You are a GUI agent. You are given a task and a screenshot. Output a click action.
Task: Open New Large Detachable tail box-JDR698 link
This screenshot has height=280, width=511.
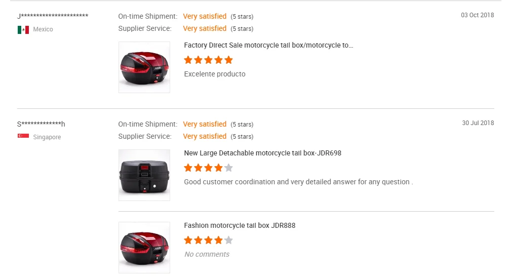(262, 153)
